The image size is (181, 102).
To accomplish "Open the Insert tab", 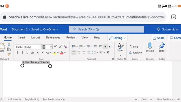I will pyautogui.click(x=21, y=37).
